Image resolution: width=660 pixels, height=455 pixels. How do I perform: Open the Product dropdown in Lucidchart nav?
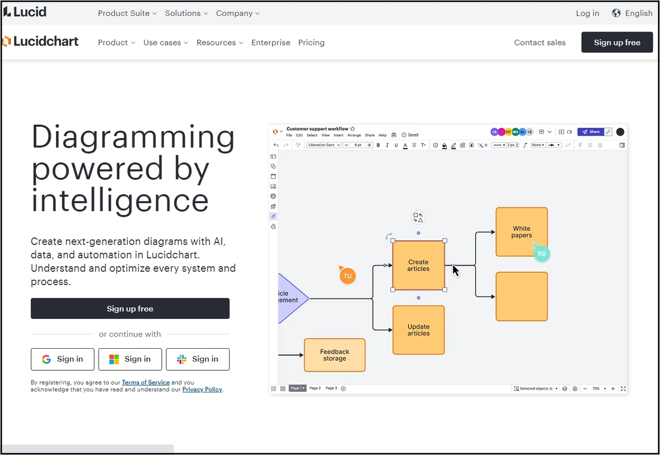[x=117, y=43]
